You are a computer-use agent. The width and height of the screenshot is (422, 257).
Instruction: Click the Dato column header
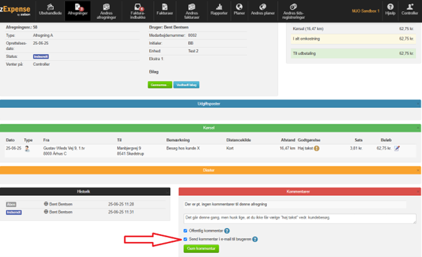[11, 140]
